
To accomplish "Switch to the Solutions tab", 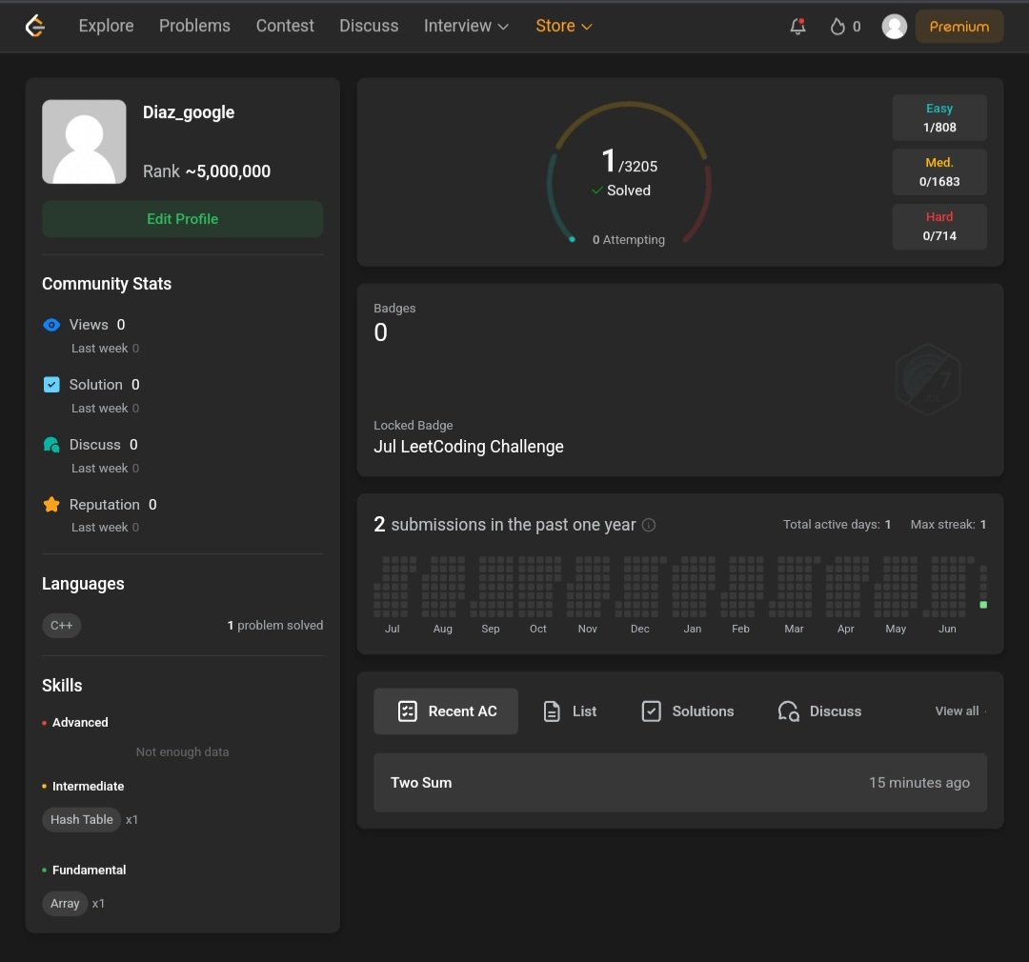I will pos(688,711).
